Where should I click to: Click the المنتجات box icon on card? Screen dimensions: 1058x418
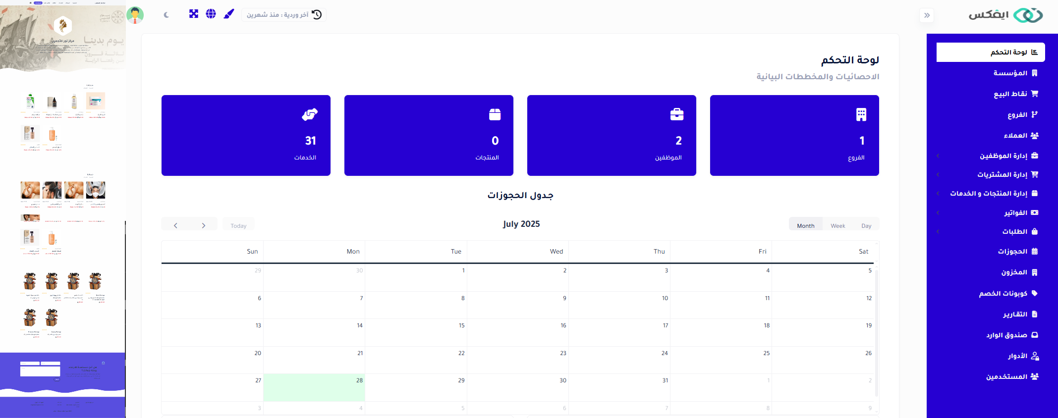[x=495, y=114]
